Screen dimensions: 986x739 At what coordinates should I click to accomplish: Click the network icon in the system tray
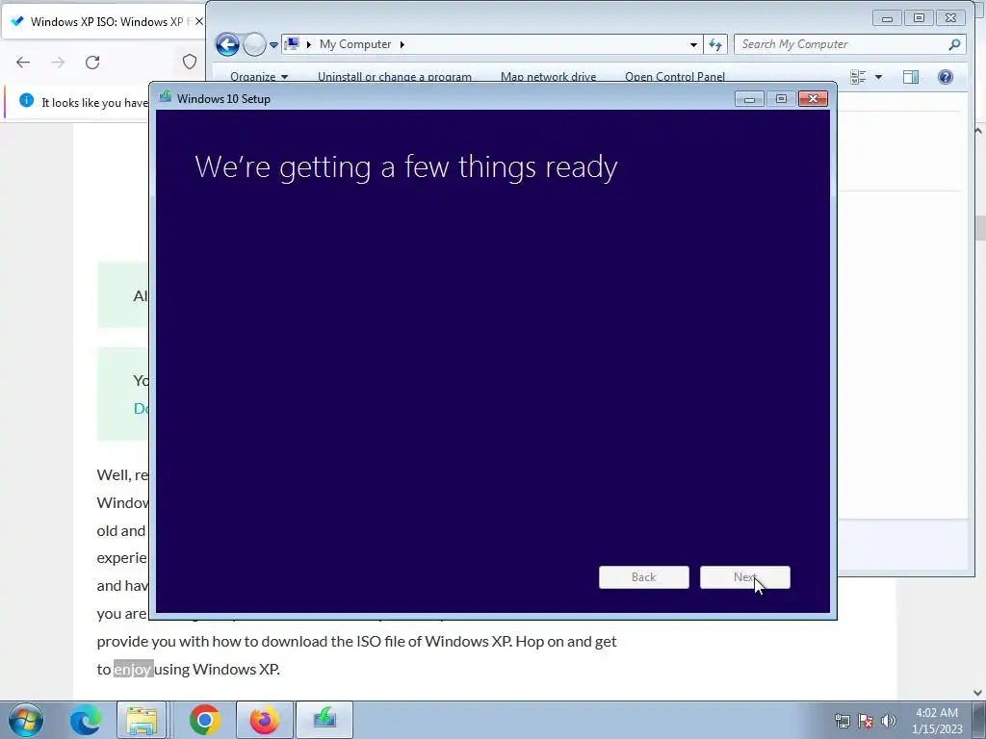[842, 721]
